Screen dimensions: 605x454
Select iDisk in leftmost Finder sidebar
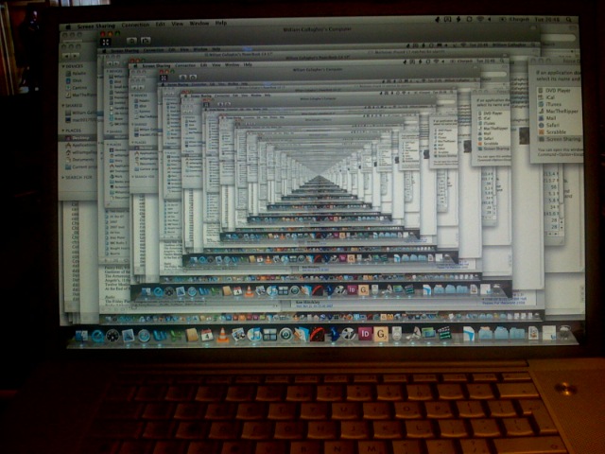pyautogui.click(x=76, y=80)
